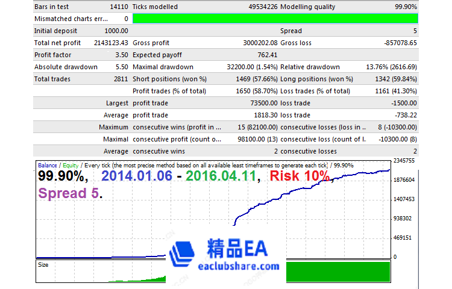Click the 2345755 top axis label

coord(405,161)
